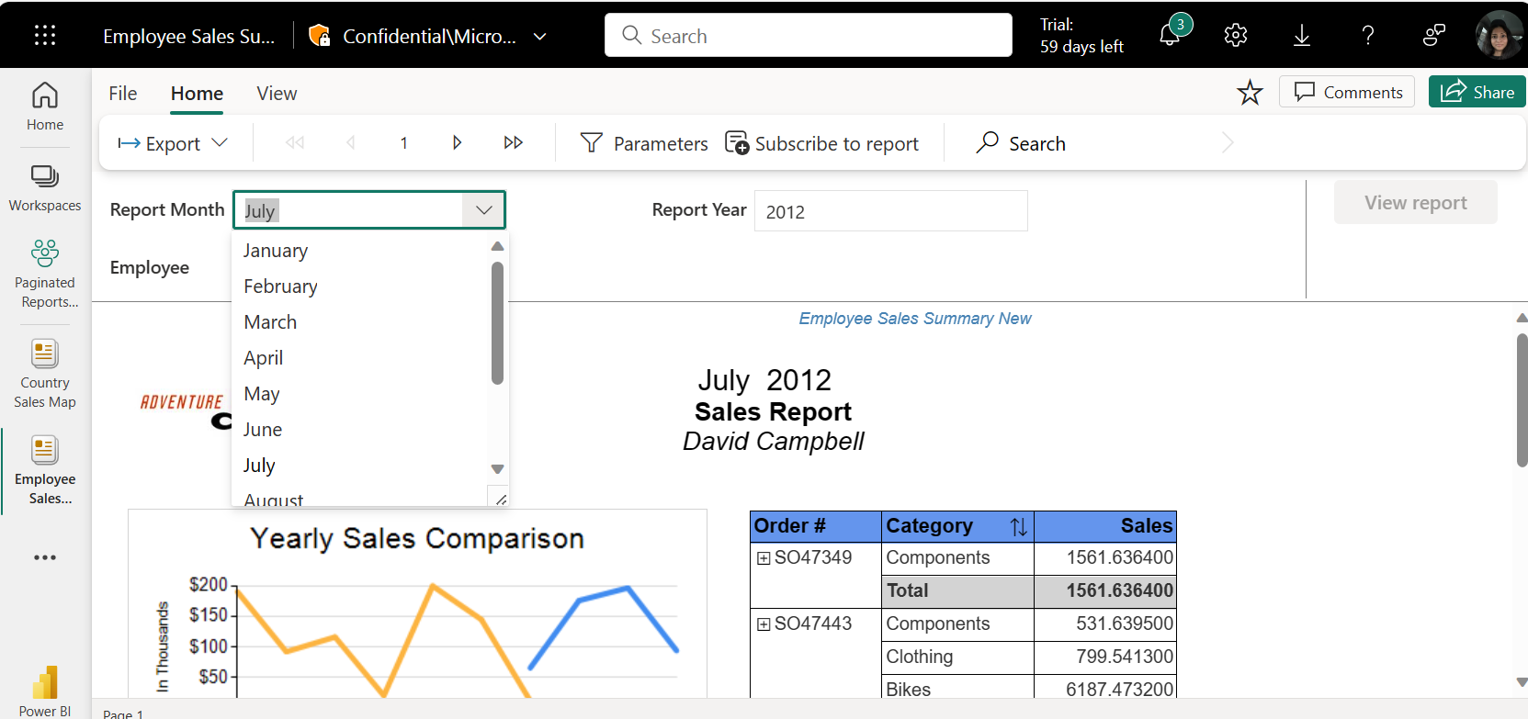Viewport: 1528px width, 719px height.
Task: Add report to favorites with star
Action: (1250, 93)
